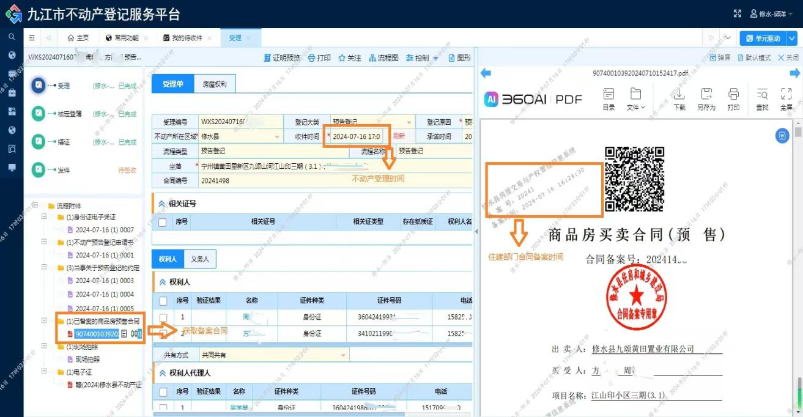Go to next attachment with right blue arrow
Screen dimensions: 803x417
pyautogui.click(x=796, y=73)
